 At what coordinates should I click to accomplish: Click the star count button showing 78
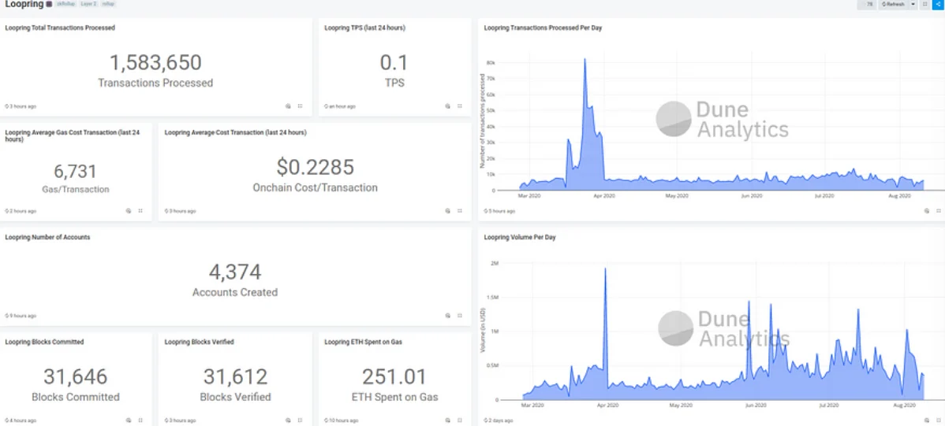pos(868,4)
